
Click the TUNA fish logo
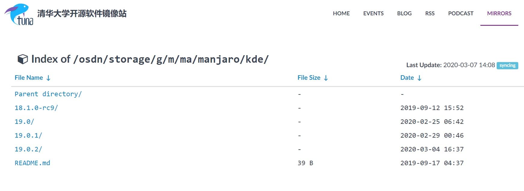click(x=19, y=14)
